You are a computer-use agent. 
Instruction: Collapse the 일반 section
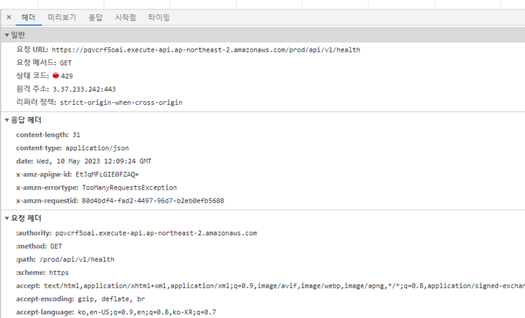coord(7,35)
